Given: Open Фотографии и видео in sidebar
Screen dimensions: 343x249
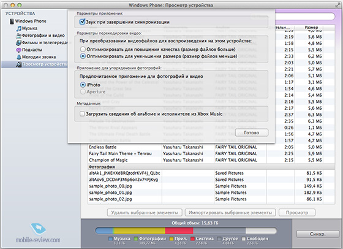Looking at the screenshot, I should click(43, 36).
